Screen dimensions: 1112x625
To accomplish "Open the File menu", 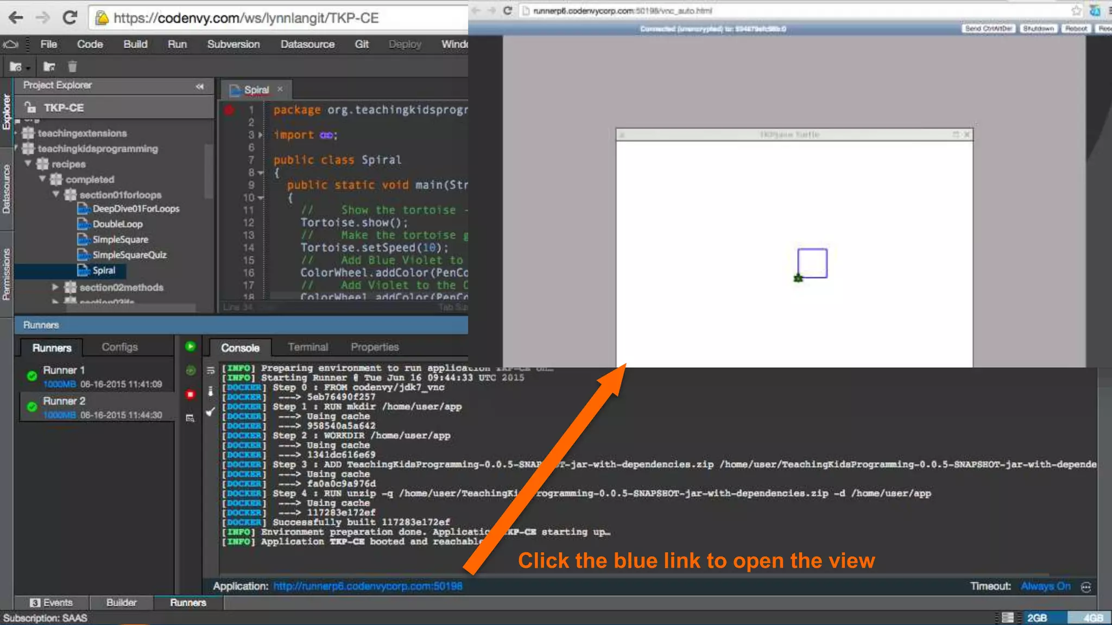I will (x=48, y=44).
